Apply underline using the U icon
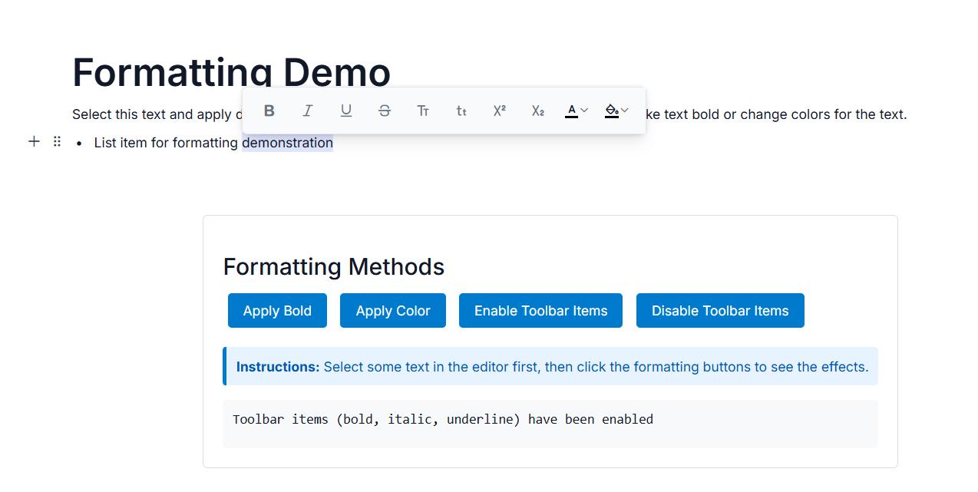Viewport: 978px width, 492px height. (345, 111)
